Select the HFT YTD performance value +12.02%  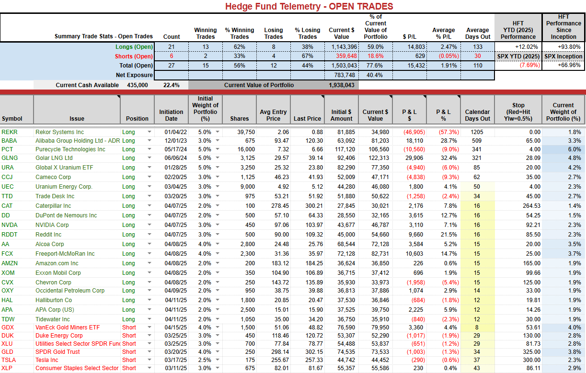coord(526,47)
